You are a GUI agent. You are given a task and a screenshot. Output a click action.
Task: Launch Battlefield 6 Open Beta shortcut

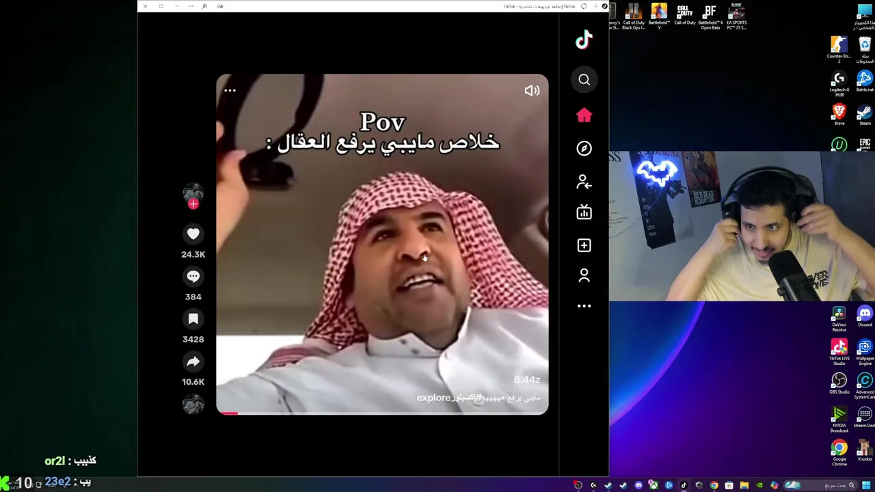click(x=710, y=17)
